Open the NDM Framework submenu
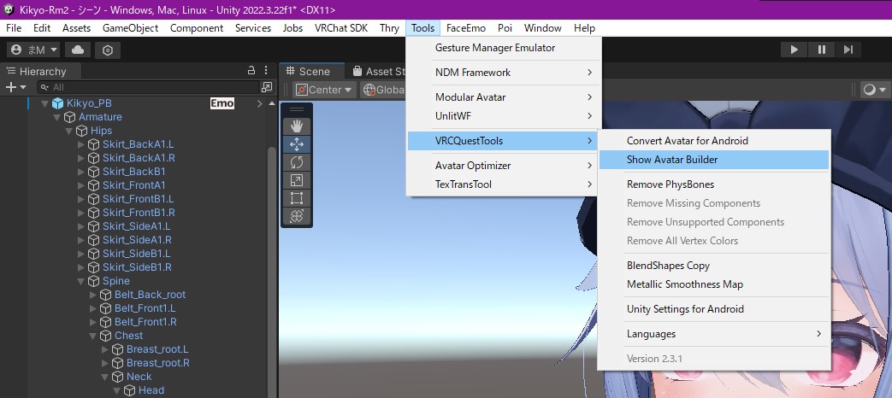Viewport: 892px width, 398px height. [504, 73]
